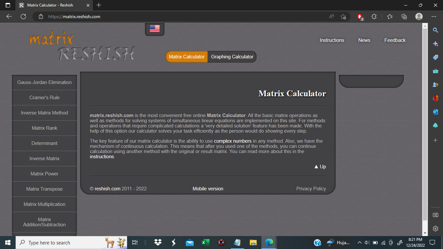This screenshot has width=443, height=249.
Task: Open Cramer's Rule method
Action: pos(44,98)
